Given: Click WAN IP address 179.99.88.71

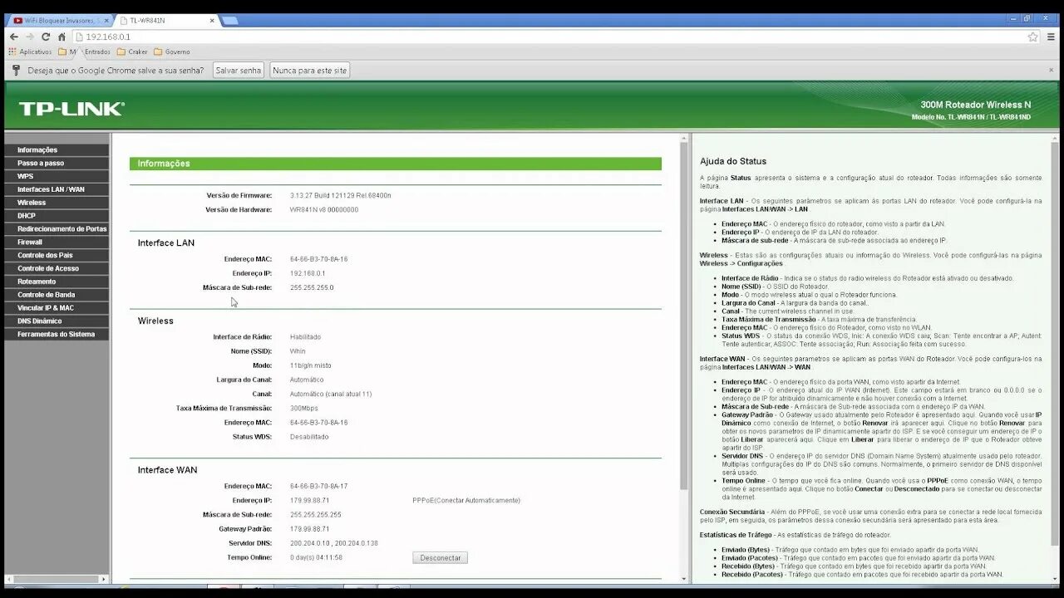Looking at the screenshot, I should click(309, 500).
